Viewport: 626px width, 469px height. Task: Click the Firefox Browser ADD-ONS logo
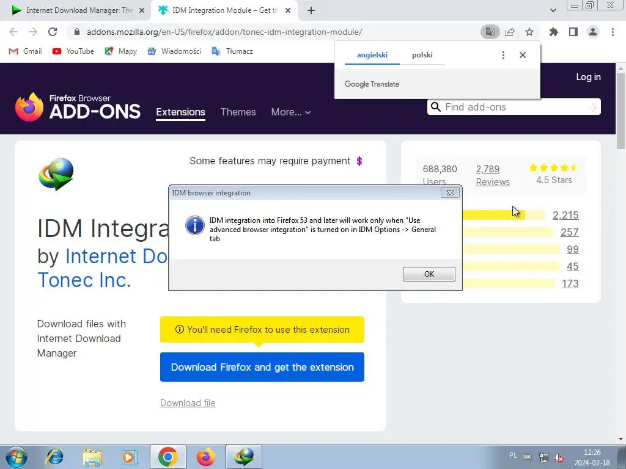click(x=78, y=106)
